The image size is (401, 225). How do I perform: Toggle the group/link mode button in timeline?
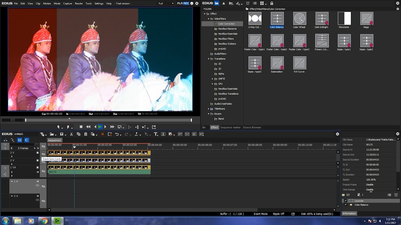pos(20,140)
